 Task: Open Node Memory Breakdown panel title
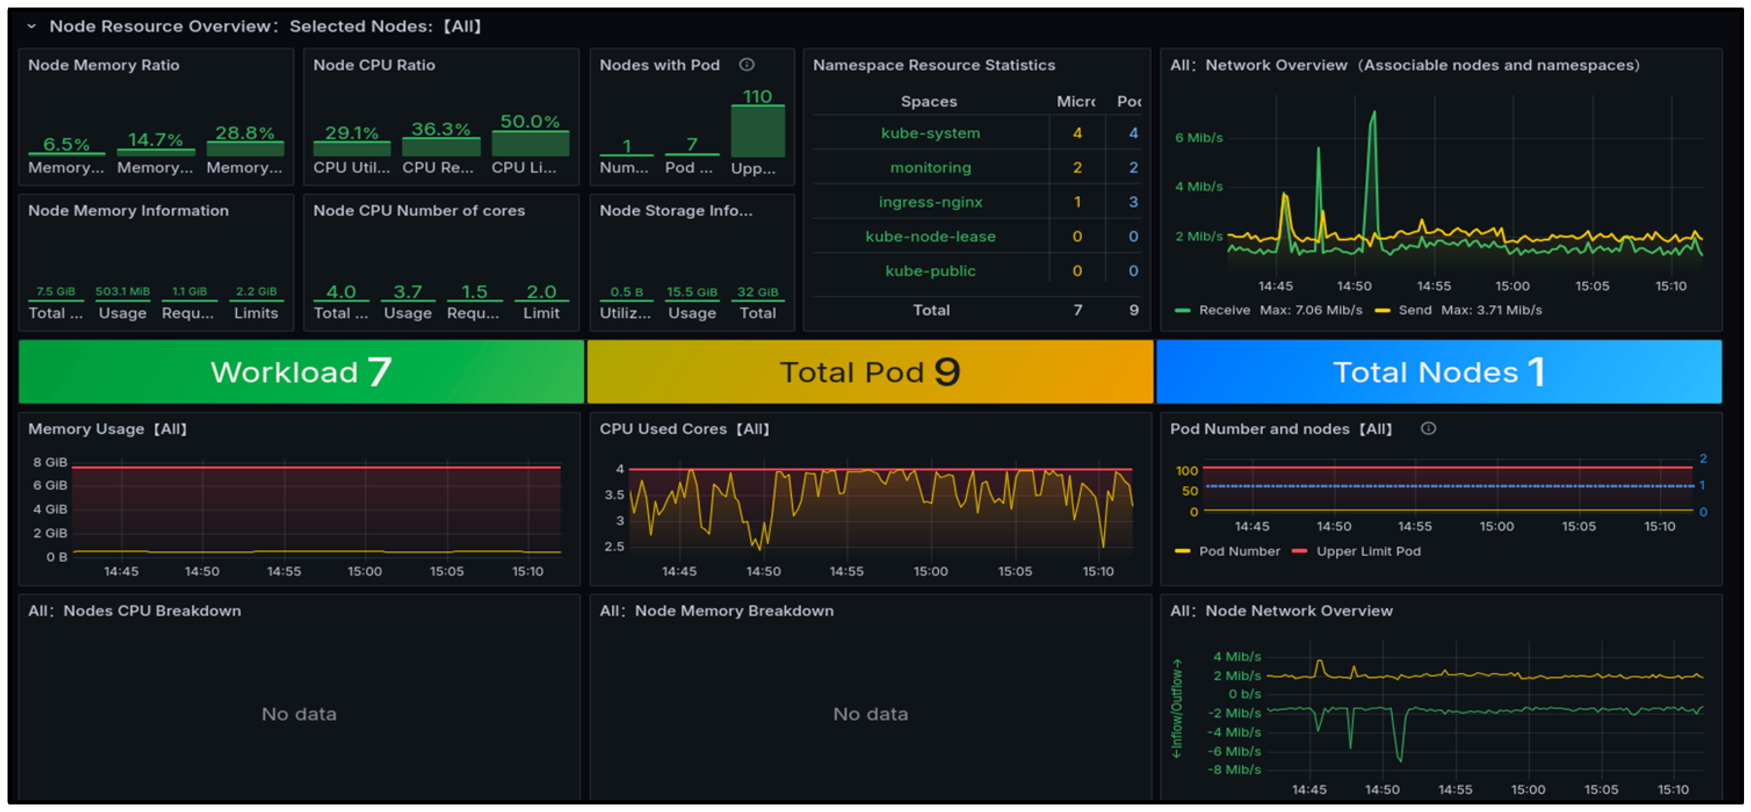click(717, 611)
